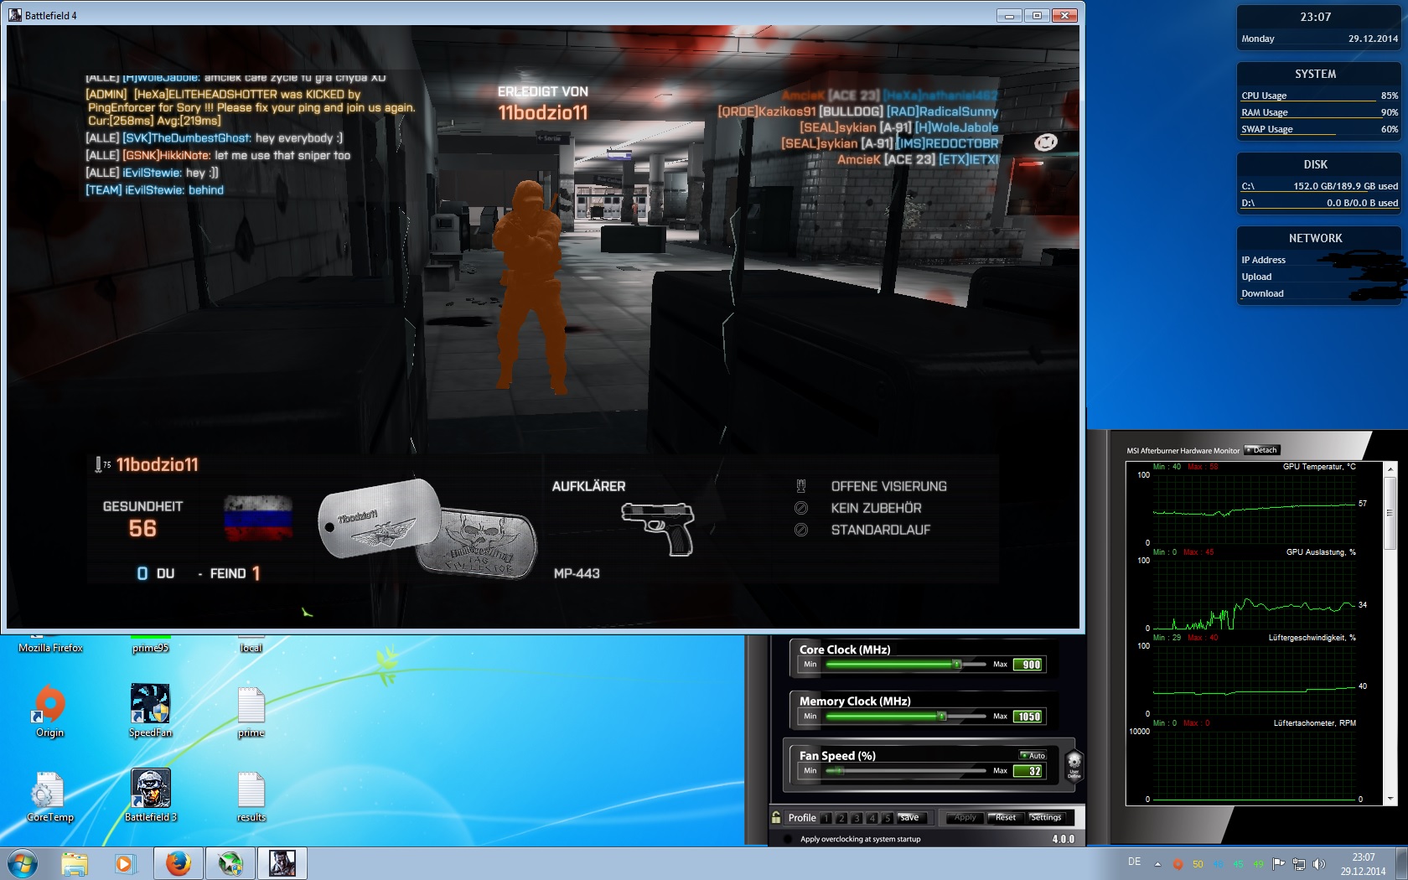1408x880 pixels.
Task: Click the Lüftergeschwindigkeit graph
Action: pyautogui.click(x=1254, y=679)
